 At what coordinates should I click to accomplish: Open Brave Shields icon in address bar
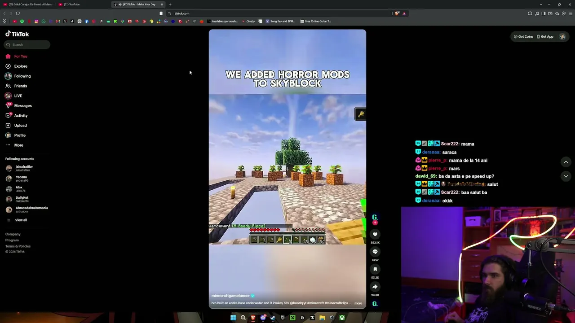(397, 13)
